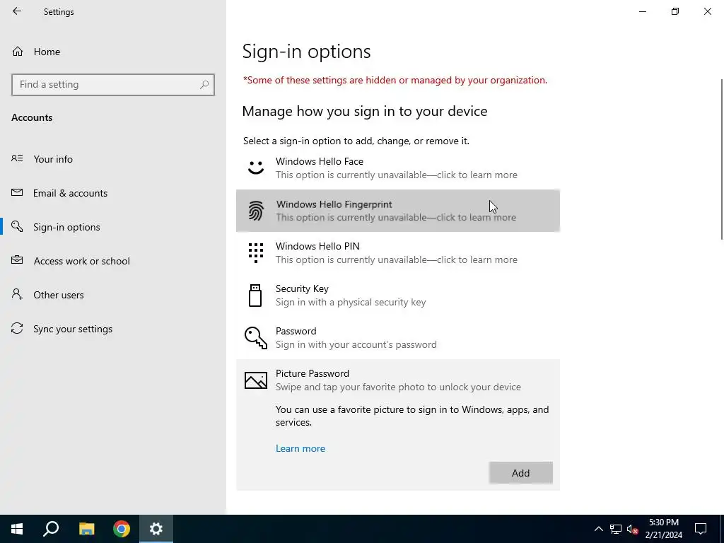Click the briefcase icon for Access work or school
The height and width of the screenshot is (543, 724).
point(17,260)
